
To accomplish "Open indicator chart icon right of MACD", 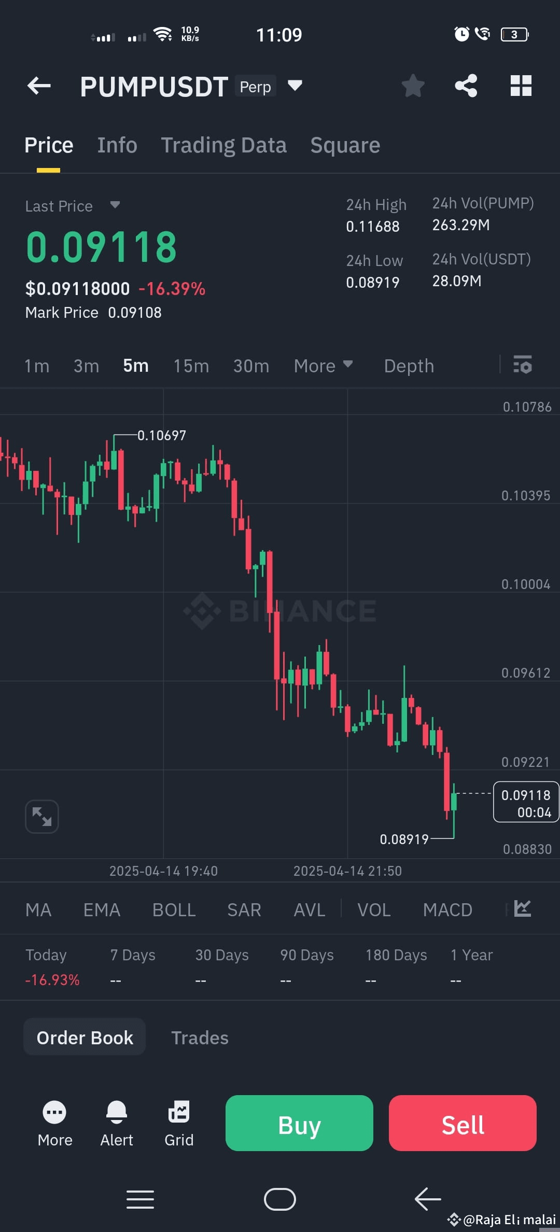I will click(x=522, y=909).
